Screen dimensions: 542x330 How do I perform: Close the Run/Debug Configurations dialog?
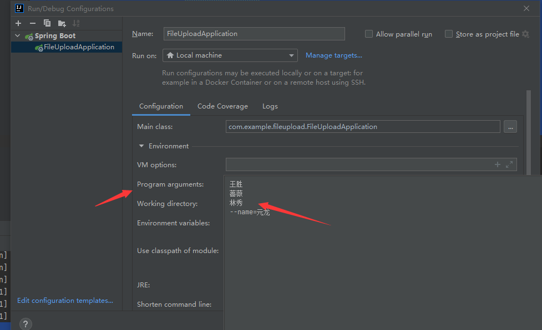coord(526,8)
